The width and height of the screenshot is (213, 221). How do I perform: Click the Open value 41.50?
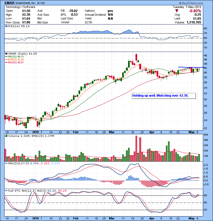click(x=26, y=11)
